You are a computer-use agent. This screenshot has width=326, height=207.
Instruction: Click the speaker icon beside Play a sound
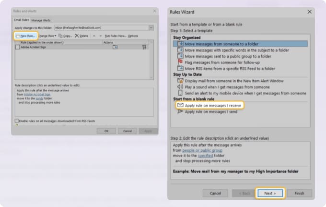pyautogui.click(x=180, y=86)
